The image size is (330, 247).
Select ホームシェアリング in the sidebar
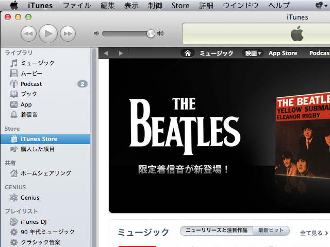click(x=45, y=173)
